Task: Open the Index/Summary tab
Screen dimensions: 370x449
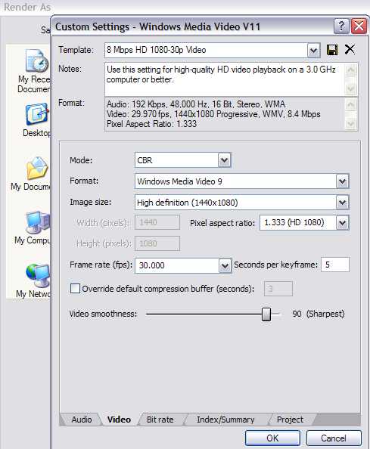Action: [225, 420]
